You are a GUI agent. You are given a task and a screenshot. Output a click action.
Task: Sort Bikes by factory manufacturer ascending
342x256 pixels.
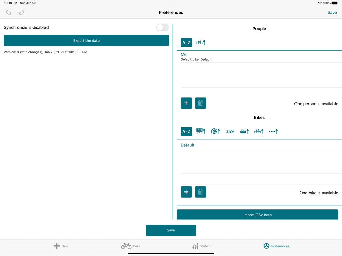coord(244,131)
